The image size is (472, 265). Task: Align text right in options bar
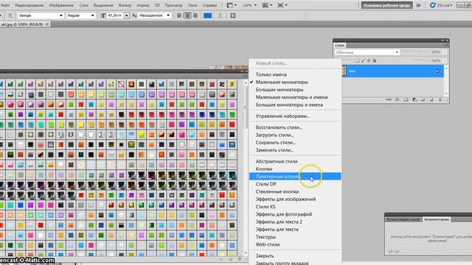click(195, 15)
